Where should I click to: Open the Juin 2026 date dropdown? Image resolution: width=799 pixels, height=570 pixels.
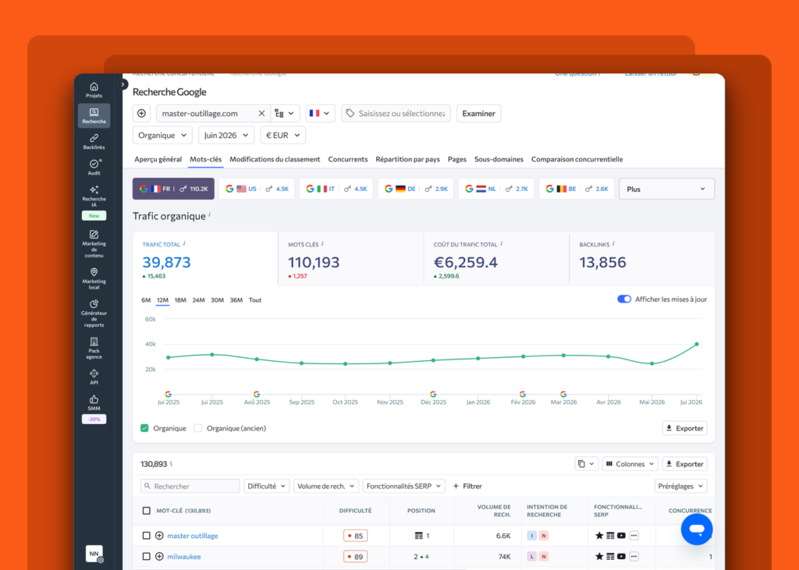pyautogui.click(x=225, y=135)
